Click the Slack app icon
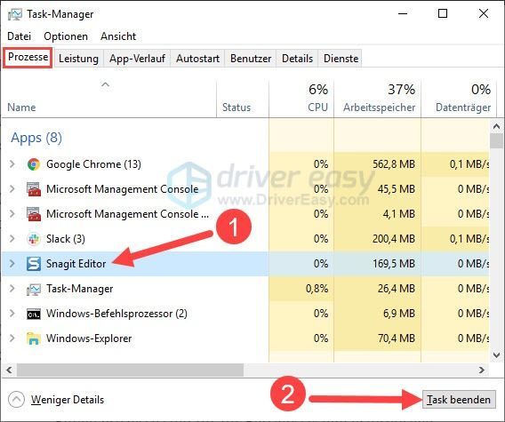The image size is (505, 422). coord(34,239)
